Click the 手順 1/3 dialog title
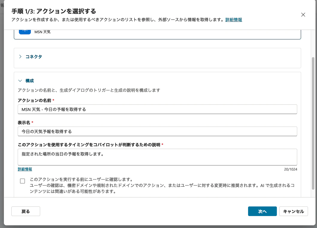This screenshot has width=317, height=228. point(54,11)
